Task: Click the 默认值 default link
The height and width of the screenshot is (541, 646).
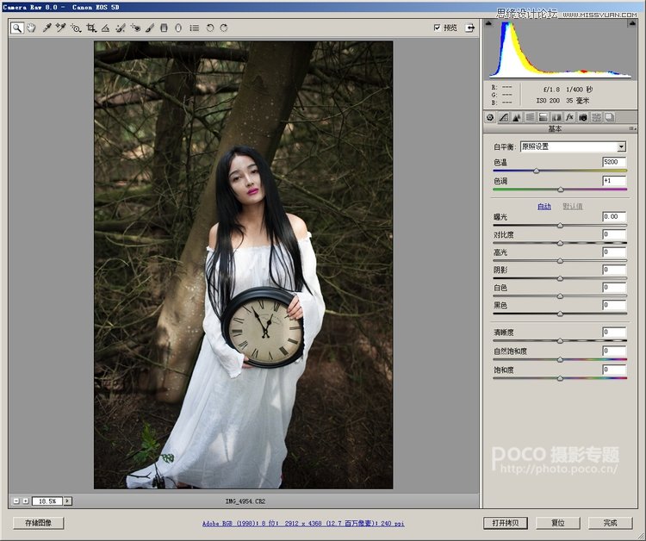Action: point(573,207)
